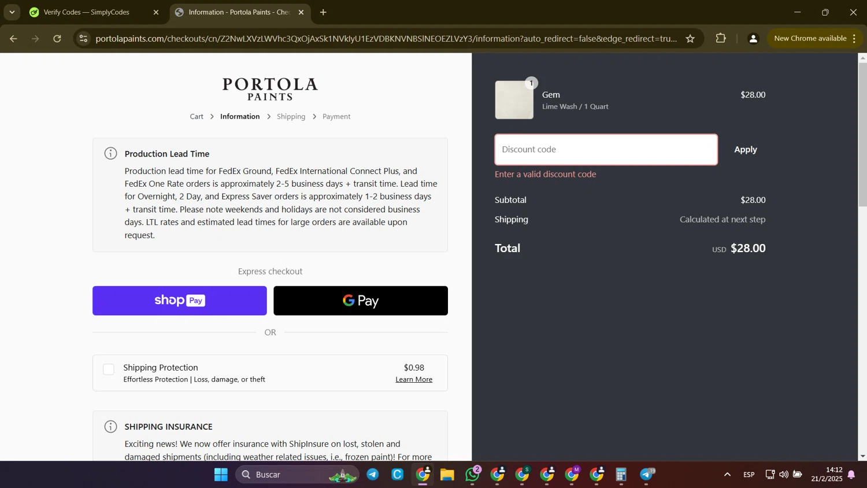Image resolution: width=867 pixels, height=488 pixels.
Task: Click the Total amount USD $28.00
Action: [x=739, y=249]
